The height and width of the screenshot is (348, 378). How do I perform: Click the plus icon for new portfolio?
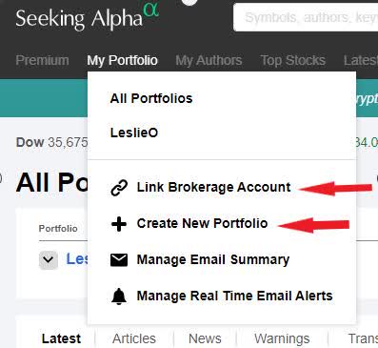(119, 224)
